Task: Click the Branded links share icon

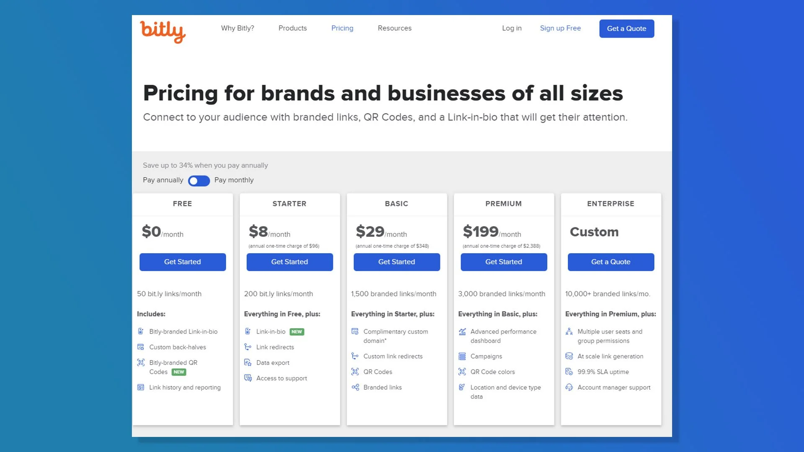Action: [355, 388]
